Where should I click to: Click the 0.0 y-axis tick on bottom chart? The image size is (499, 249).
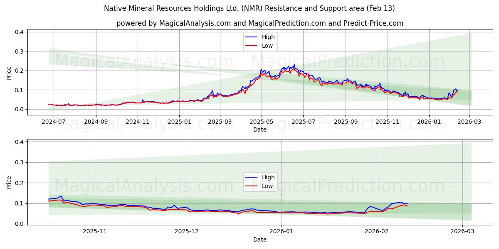20,224
